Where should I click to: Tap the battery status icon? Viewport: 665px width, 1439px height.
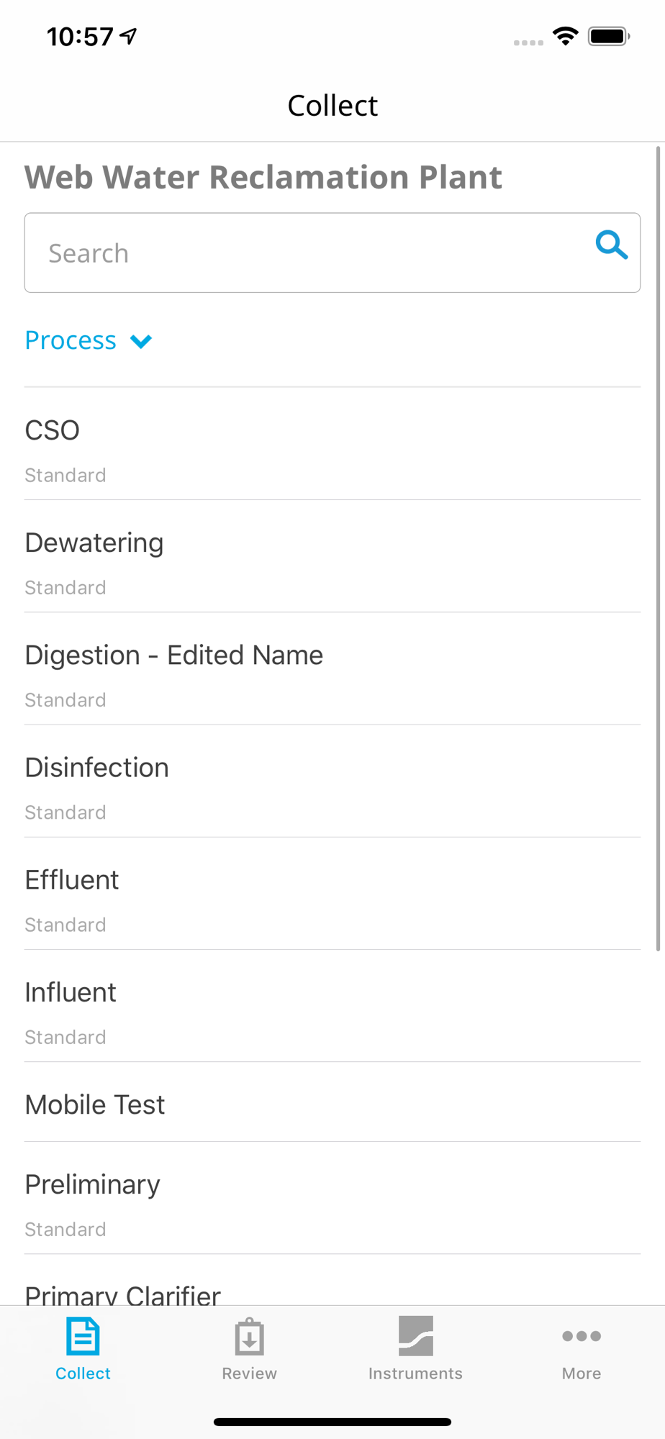point(609,36)
